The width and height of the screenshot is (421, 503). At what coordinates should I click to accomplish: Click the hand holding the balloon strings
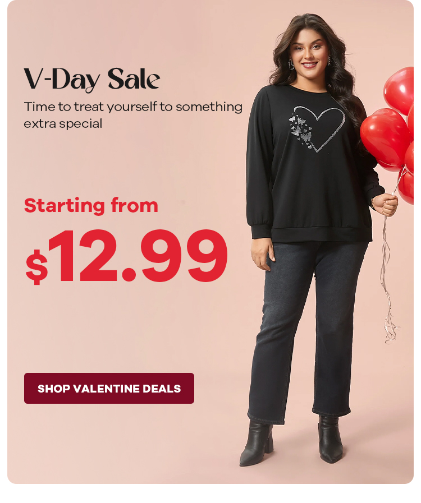pos(385,205)
